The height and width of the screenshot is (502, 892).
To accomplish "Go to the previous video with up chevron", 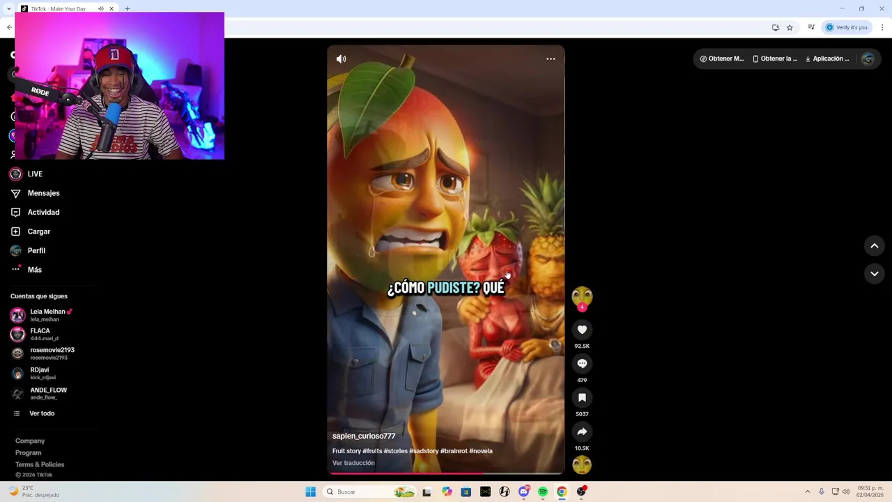I will pyautogui.click(x=875, y=245).
